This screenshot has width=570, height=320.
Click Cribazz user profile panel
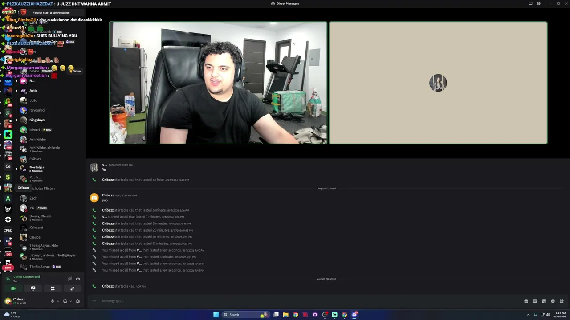point(26,301)
